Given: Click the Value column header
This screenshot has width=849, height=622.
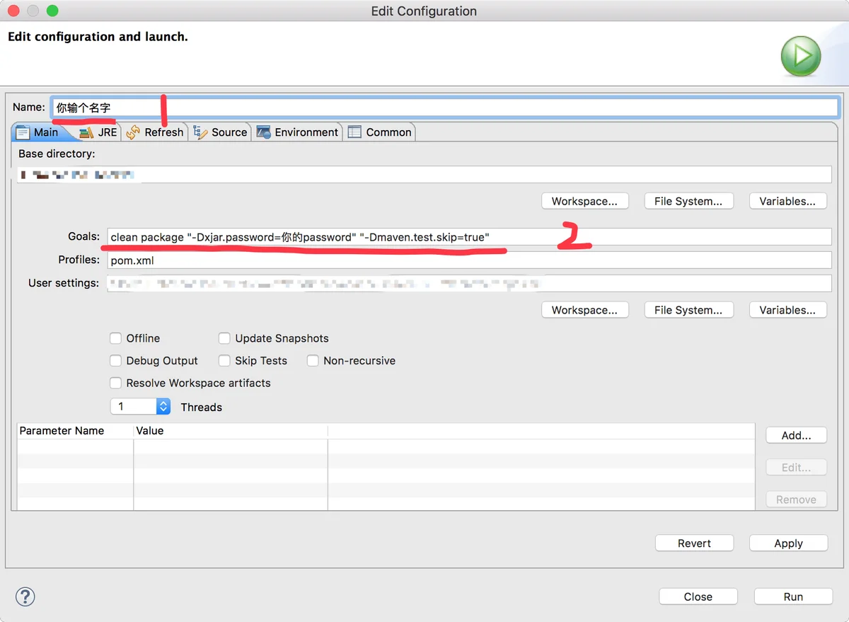Looking at the screenshot, I should (231, 430).
